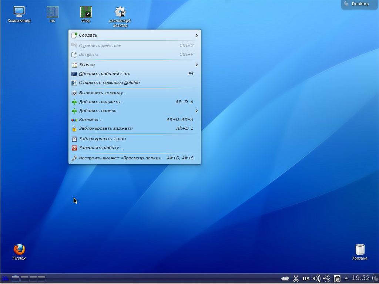Expand the Создать submenu arrow
Screen dimensions: 379x284
[x=197, y=35]
